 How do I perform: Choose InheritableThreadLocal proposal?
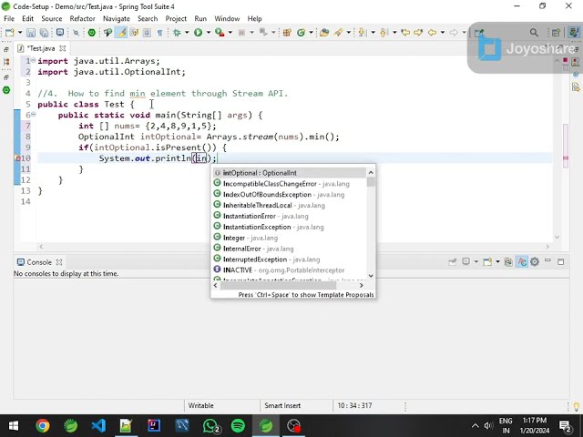pos(289,205)
